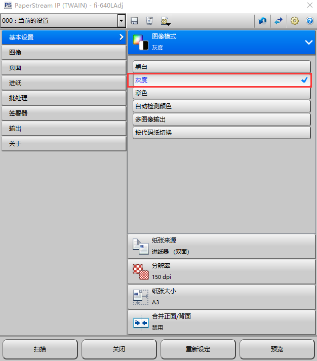317x361 pixels.
Task: Click the delete profile trash icon
Action: point(149,21)
